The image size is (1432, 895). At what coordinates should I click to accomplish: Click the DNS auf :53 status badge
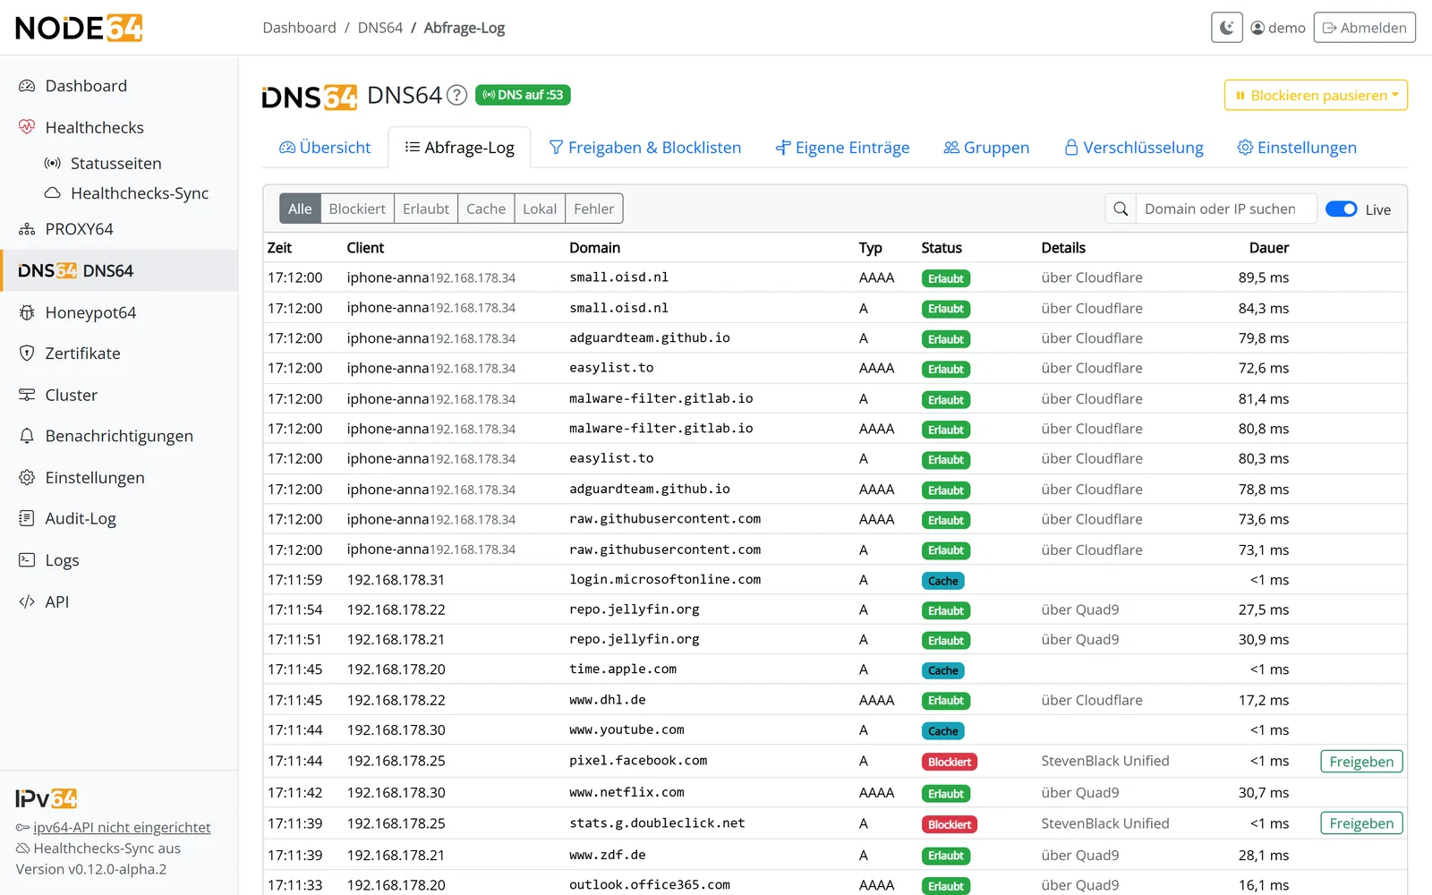pos(523,95)
